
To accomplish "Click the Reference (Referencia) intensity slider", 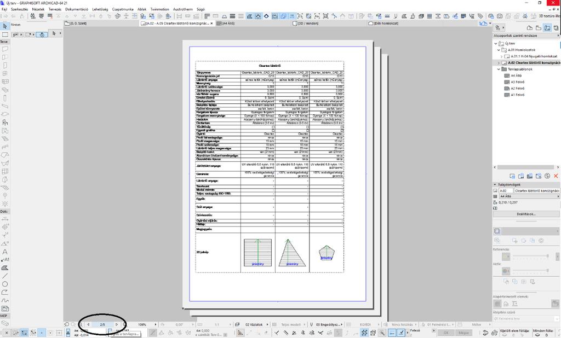I will pyautogui.click(x=531, y=256).
